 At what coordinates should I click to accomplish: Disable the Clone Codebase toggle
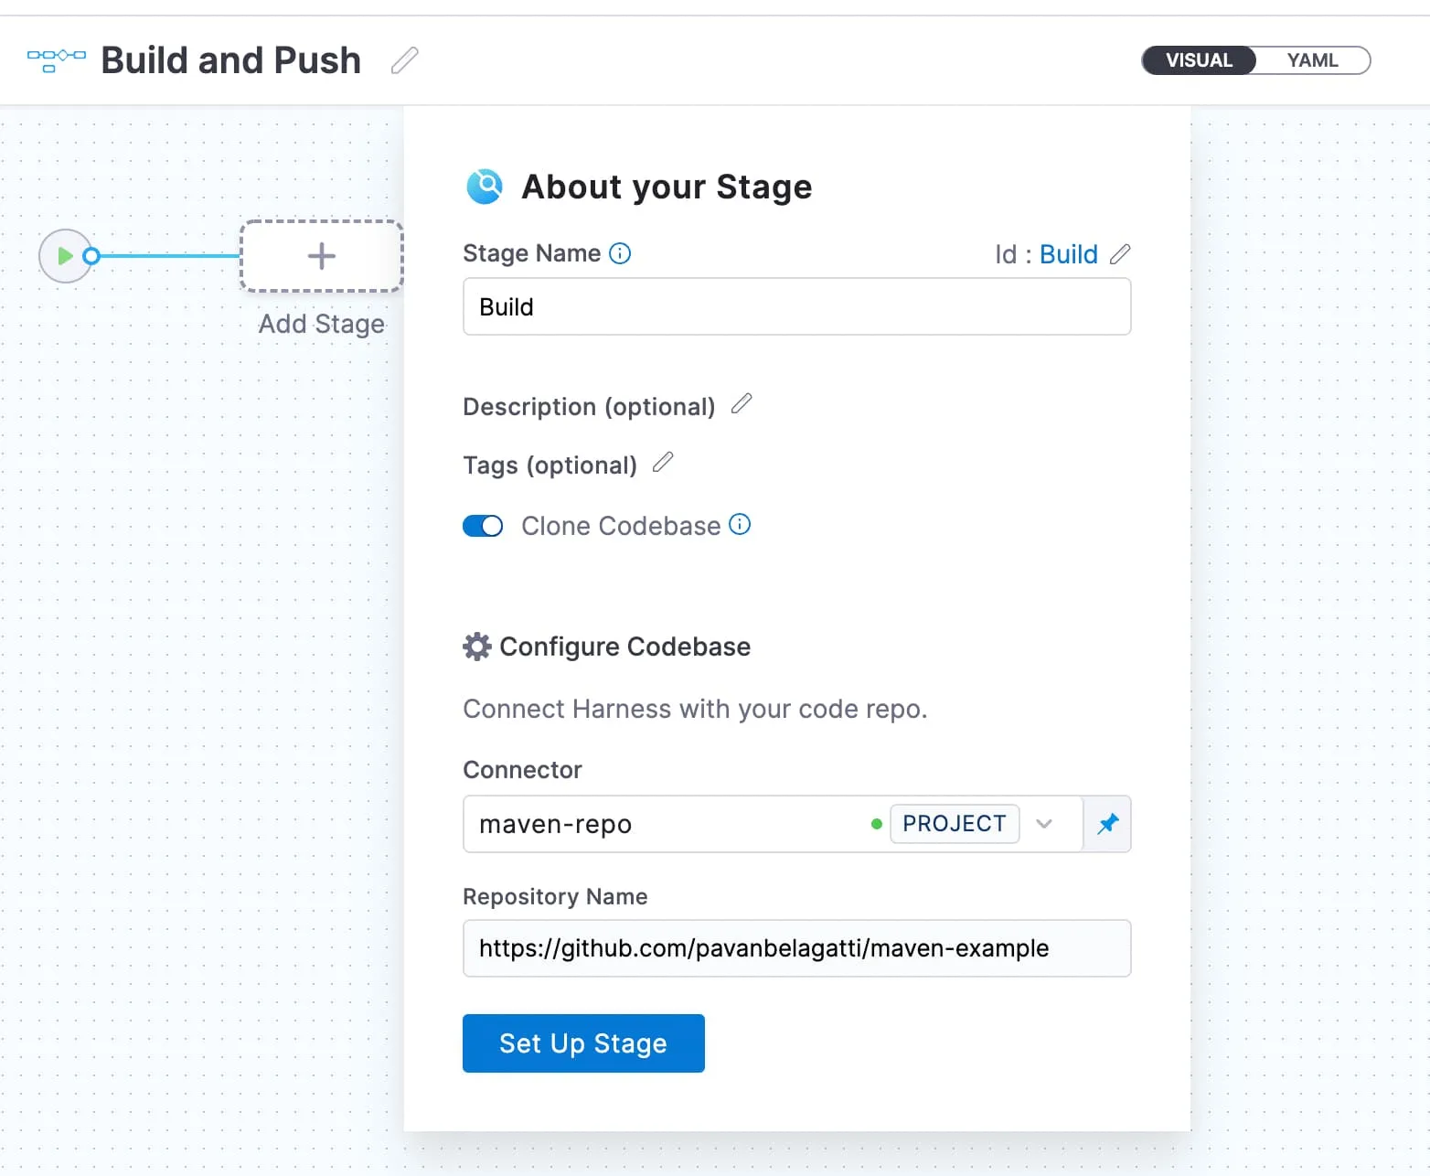[482, 526]
